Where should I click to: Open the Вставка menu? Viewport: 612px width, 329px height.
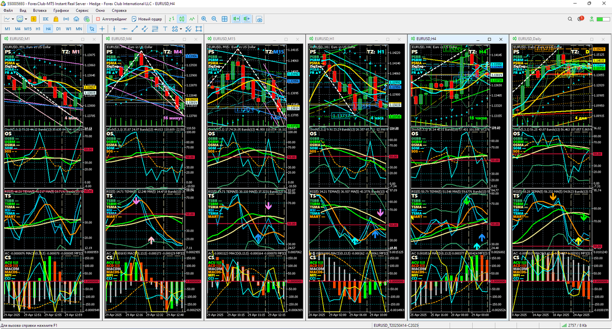[x=40, y=10]
